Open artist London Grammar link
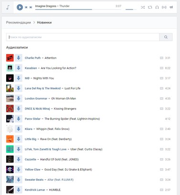The width and height of the screenshot is (180, 195). point(36,98)
